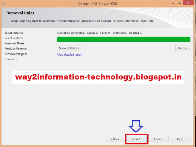Select the Select Instance step
Screen dimensions: 196x147
(14, 33)
